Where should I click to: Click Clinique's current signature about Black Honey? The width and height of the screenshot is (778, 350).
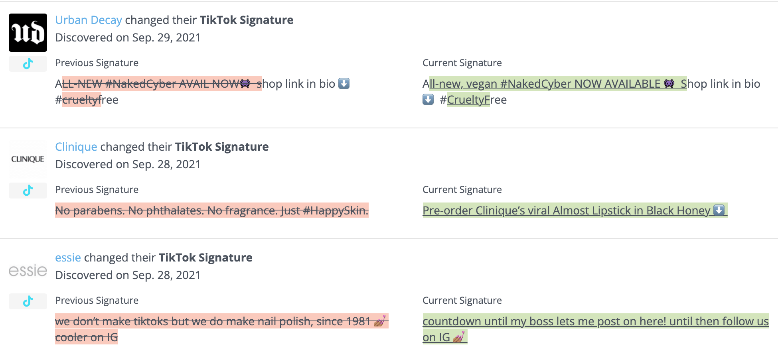pos(567,210)
